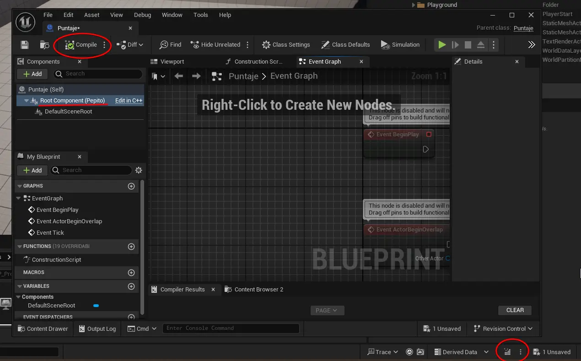
Task: Open the Help menu
Action: tap(225, 15)
